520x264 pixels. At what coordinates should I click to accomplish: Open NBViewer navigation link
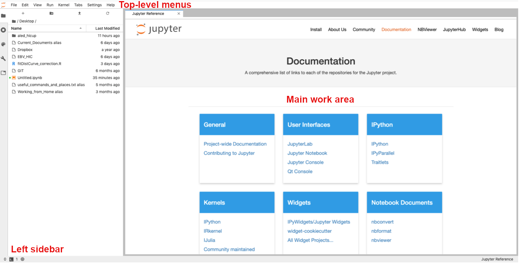(x=427, y=30)
